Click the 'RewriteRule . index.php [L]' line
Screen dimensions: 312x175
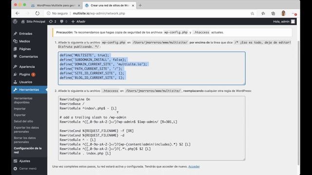coord(85,154)
